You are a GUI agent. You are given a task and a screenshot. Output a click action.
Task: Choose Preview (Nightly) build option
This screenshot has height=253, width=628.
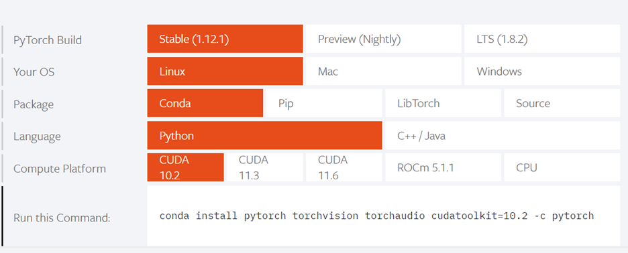[x=384, y=39]
